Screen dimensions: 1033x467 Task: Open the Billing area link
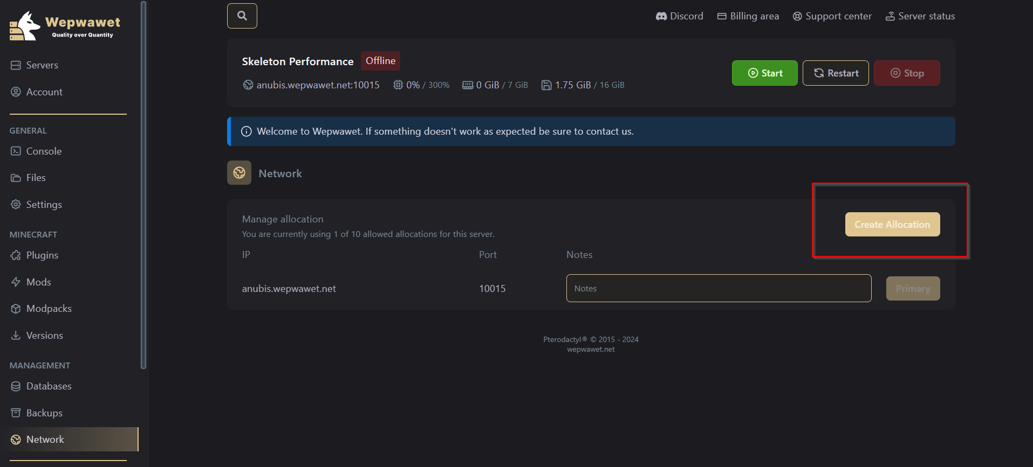pyautogui.click(x=748, y=16)
